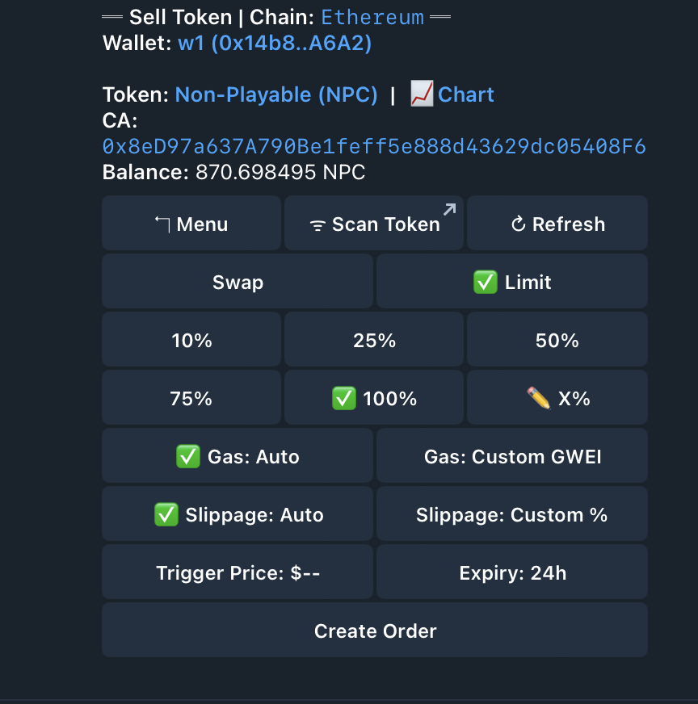Choose 10% sell amount
This screenshot has width=698, height=704.
click(191, 340)
